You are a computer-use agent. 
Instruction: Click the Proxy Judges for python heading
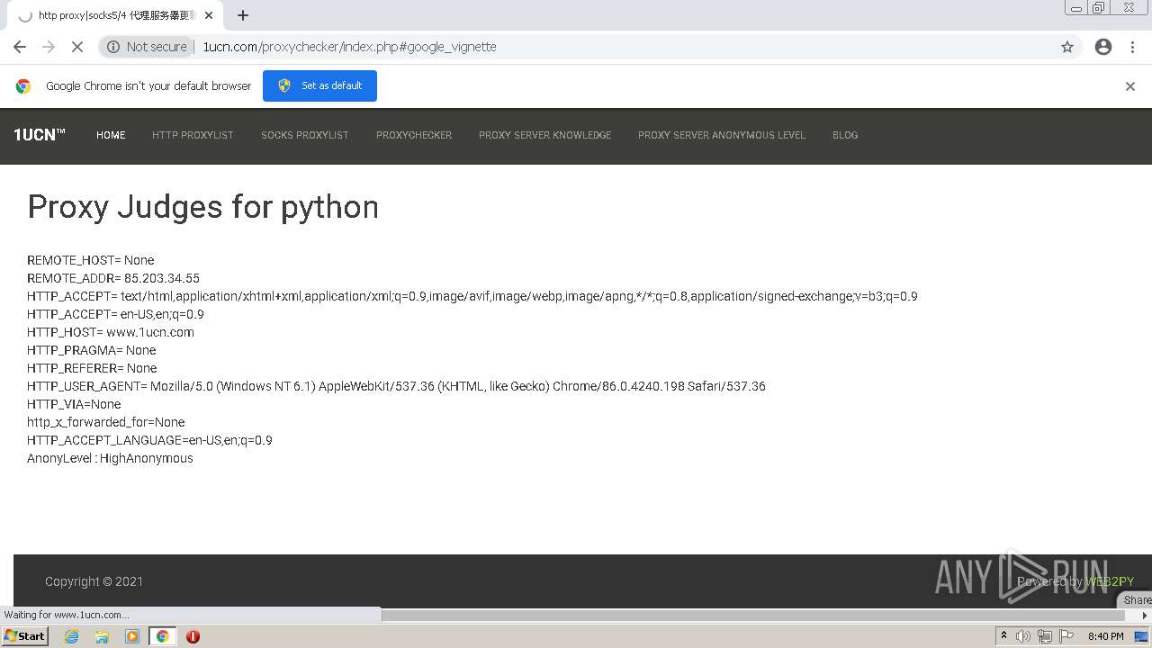[202, 207]
